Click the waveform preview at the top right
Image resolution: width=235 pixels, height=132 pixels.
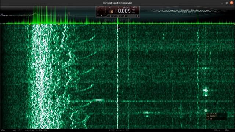187,11
